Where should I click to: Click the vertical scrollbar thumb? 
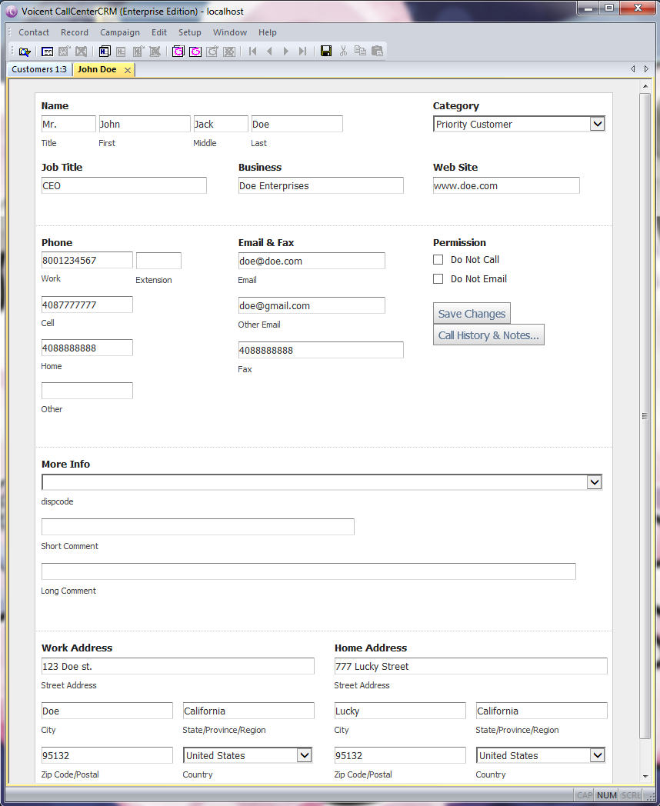coord(645,415)
